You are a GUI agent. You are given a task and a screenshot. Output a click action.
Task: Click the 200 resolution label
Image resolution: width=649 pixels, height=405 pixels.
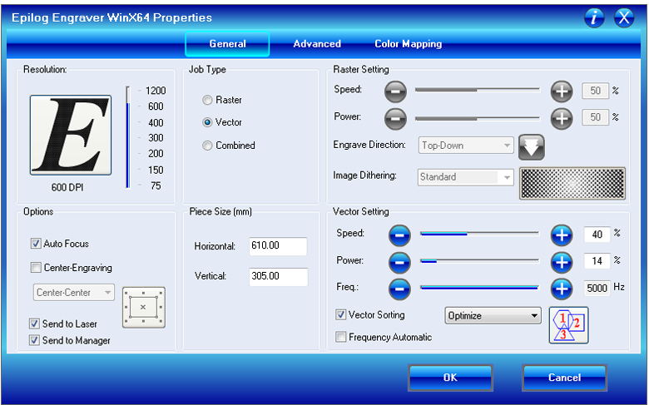pyautogui.click(x=156, y=154)
